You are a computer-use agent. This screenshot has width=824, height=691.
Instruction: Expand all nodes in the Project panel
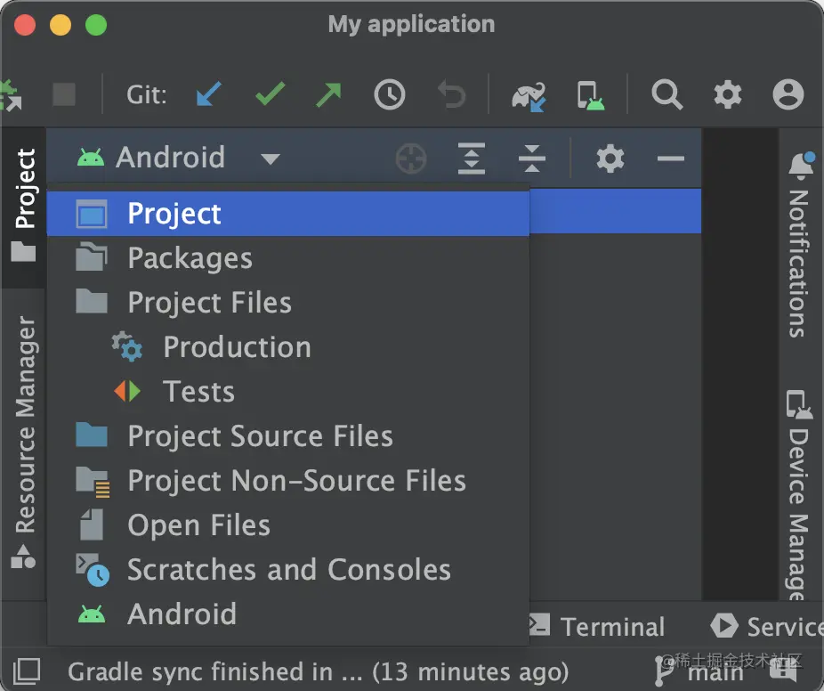[471, 158]
